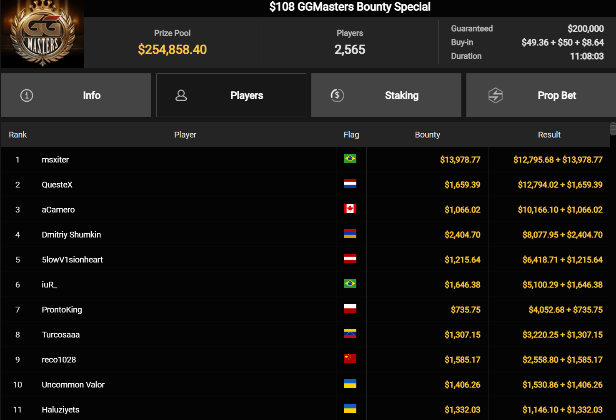This screenshot has height=420, width=616.
Task: Click the Venezuela flag for Turcosaaa
Action: click(x=350, y=333)
